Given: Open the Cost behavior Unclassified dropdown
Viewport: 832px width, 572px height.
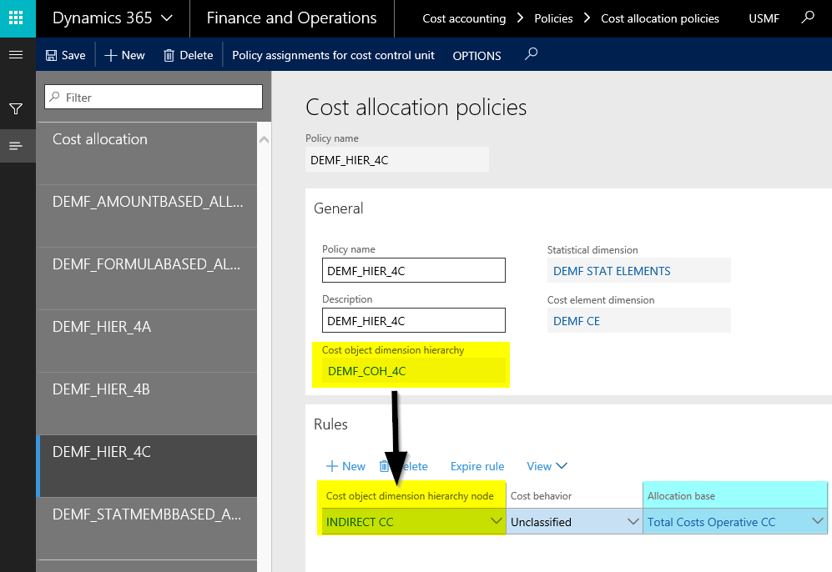Looking at the screenshot, I should tap(632, 522).
